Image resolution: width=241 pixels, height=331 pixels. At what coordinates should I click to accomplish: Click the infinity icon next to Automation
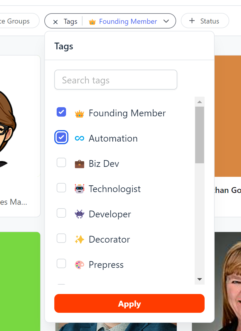click(x=79, y=138)
